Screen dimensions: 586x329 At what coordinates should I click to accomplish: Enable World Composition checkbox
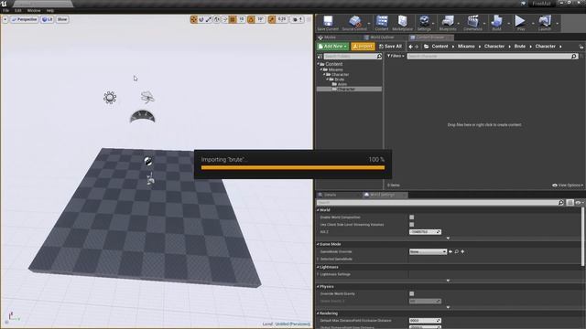411,218
